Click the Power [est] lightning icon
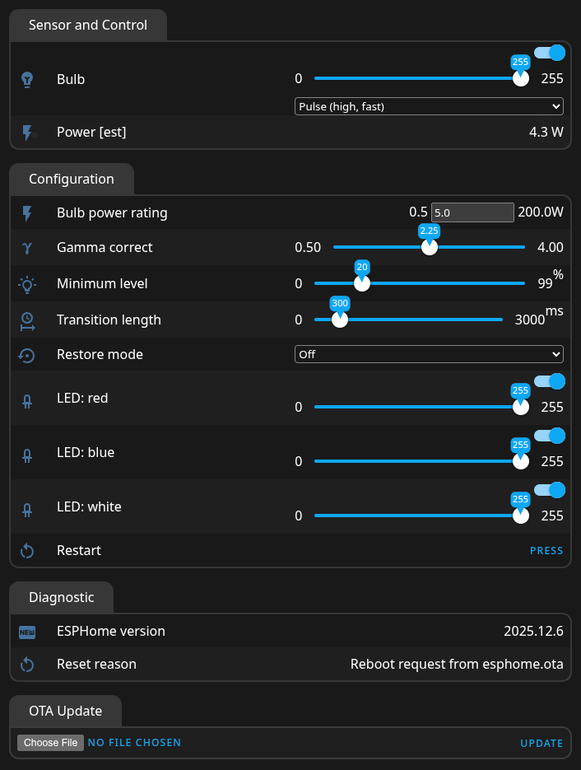This screenshot has height=770, width=581. click(29, 133)
